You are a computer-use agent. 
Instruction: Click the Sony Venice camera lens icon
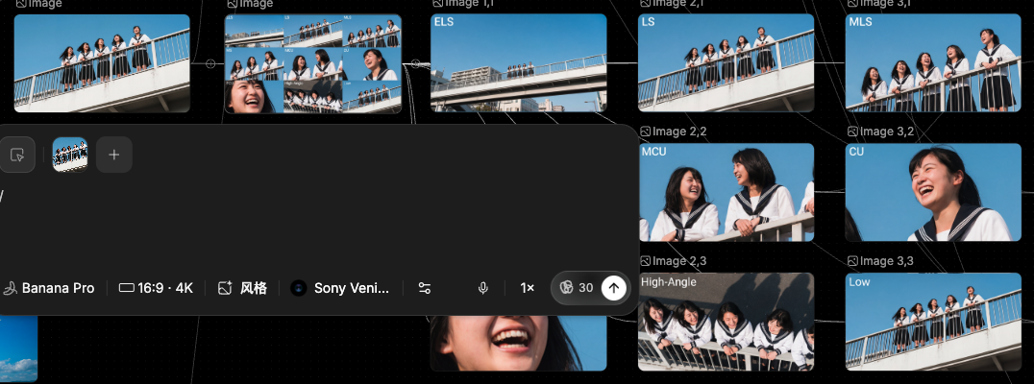pyautogui.click(x=299, y=288)
